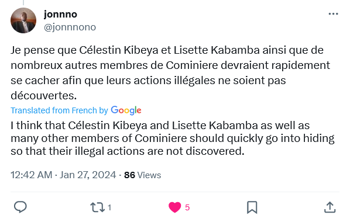Click the retweet arrows icon
The image size is (350, 222).
[97, 207]
